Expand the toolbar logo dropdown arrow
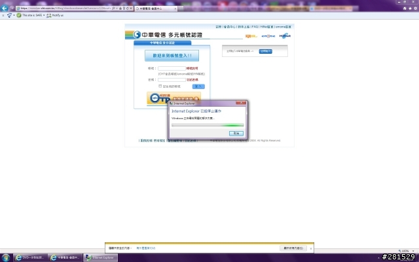419x262 pixels. pyautogui.click(x=14, y=16)
